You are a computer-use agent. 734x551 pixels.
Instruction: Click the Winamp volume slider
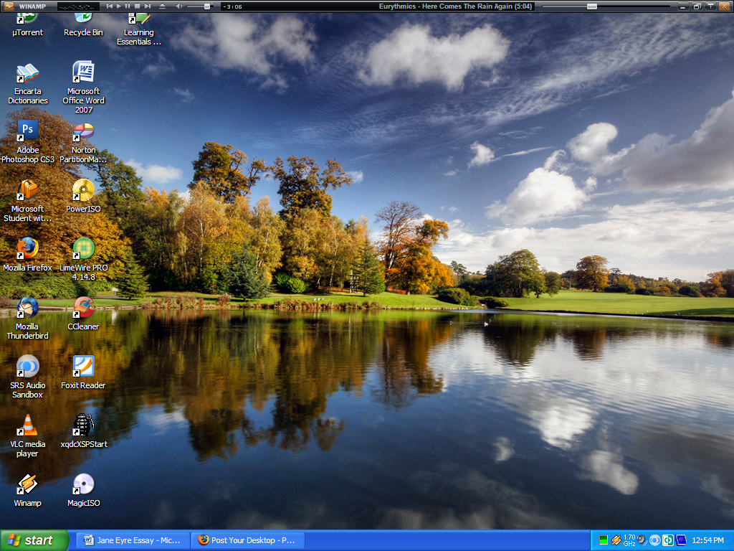199,6
